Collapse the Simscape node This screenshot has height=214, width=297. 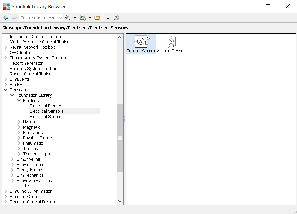coord(6,90)
